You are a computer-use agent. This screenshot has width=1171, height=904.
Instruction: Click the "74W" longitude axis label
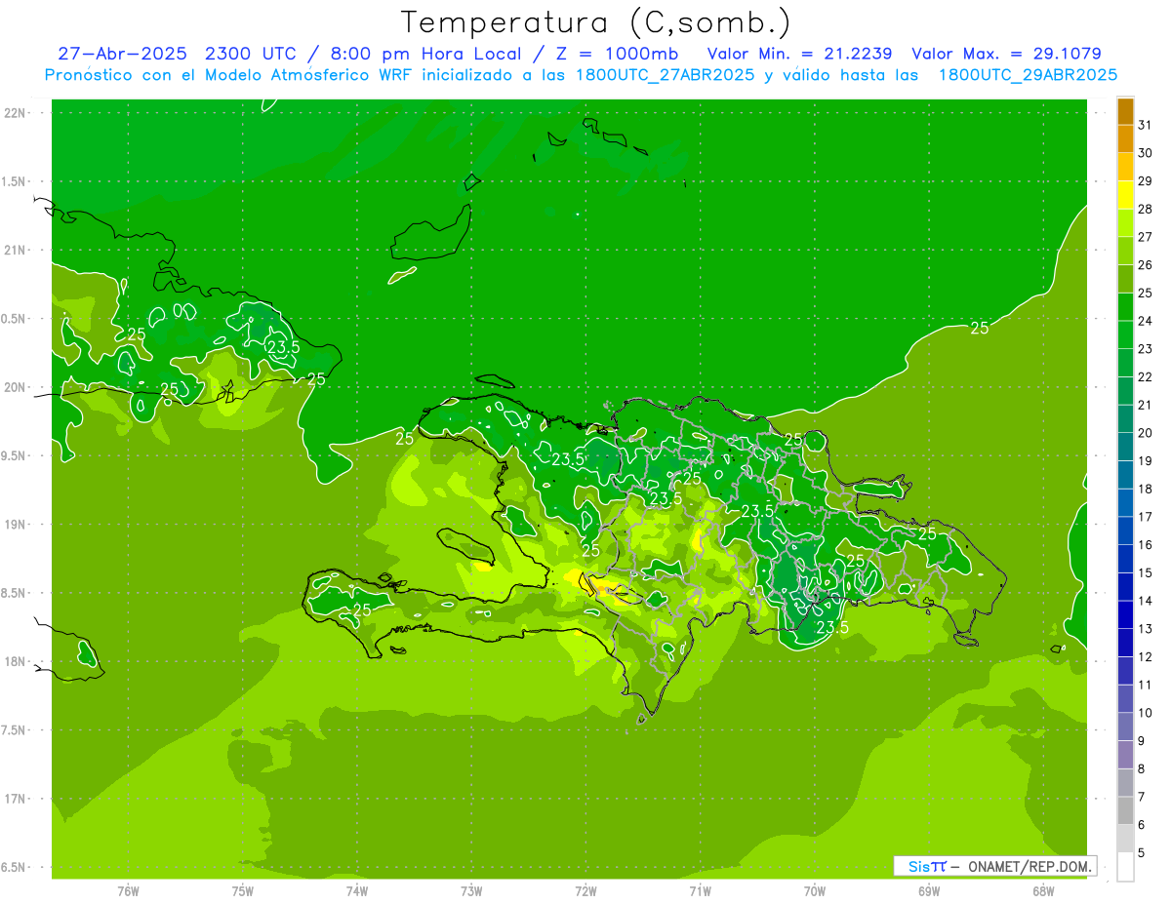coord(357,891)
